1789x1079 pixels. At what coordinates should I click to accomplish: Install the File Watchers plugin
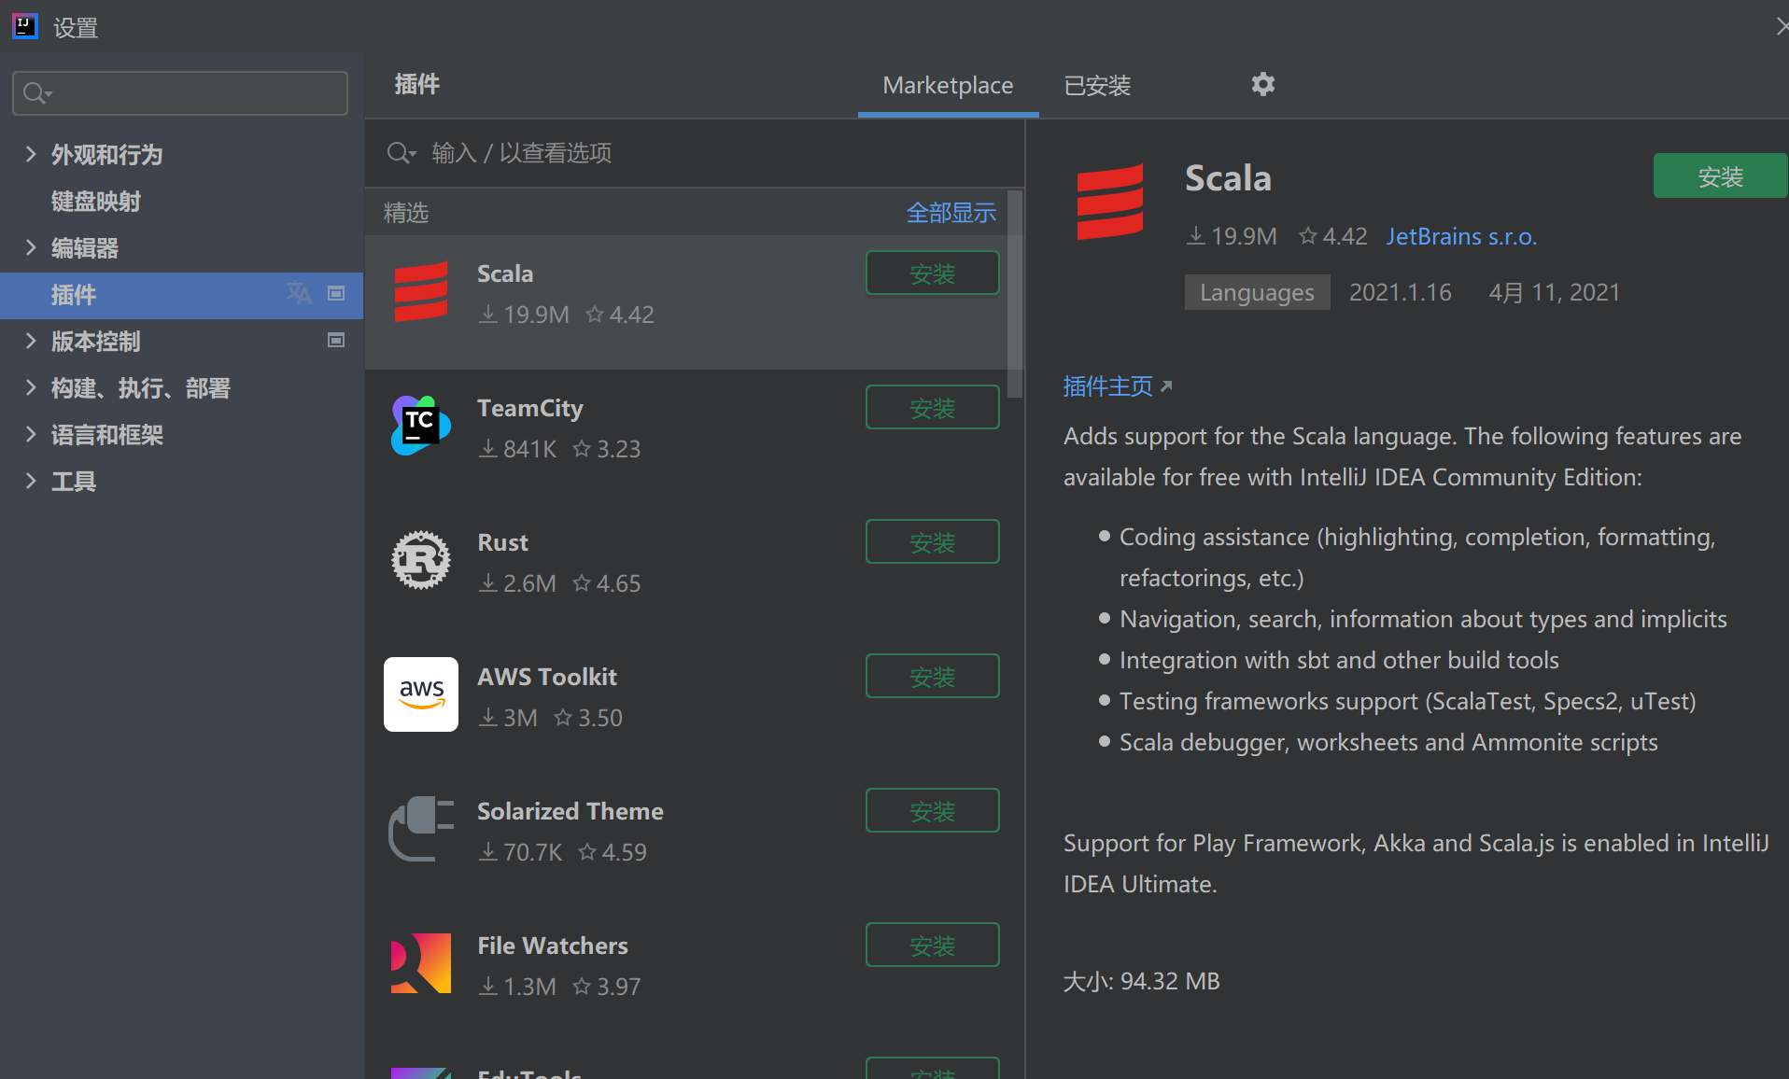point(932,946)
